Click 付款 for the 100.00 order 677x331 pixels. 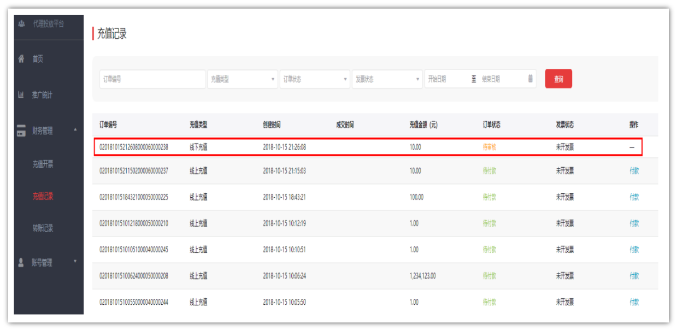click(634, 197)
